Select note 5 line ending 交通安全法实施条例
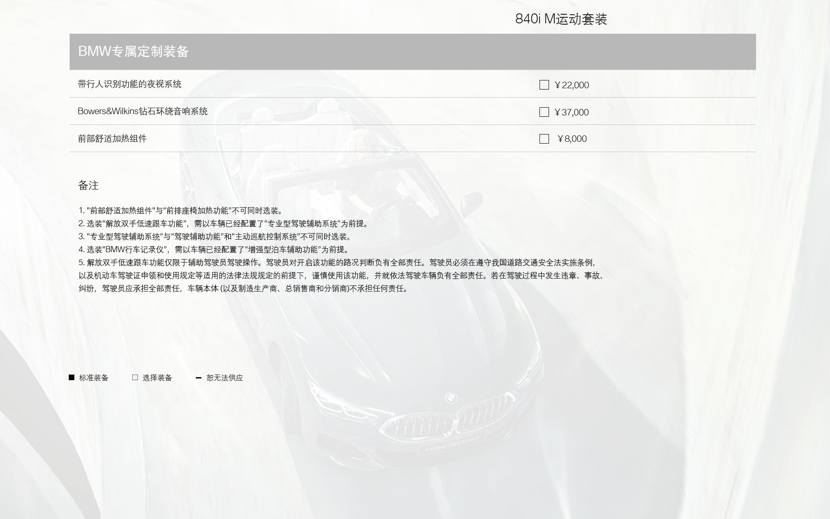 pyautogui.click(x=337, y=263)
